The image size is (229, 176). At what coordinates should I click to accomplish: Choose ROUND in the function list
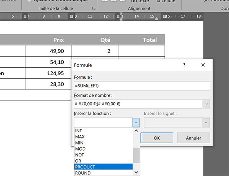click(103, 173)
